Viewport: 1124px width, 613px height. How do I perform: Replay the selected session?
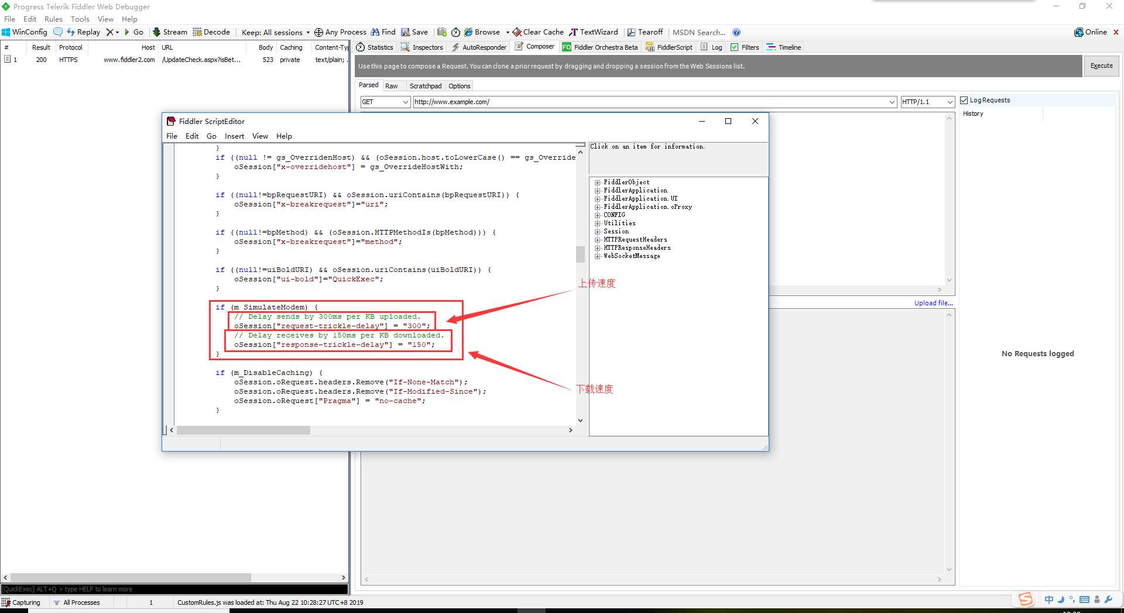[83, 32]
